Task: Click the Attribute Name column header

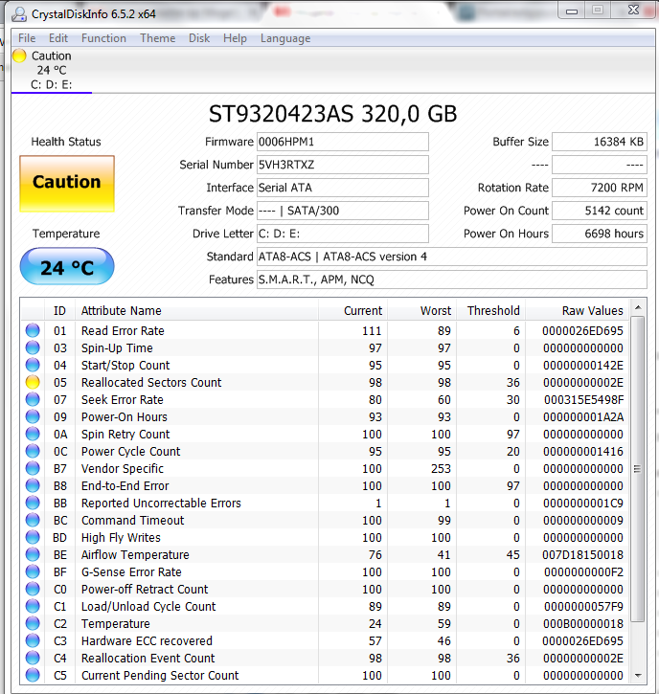Action: tap(121, 310)
